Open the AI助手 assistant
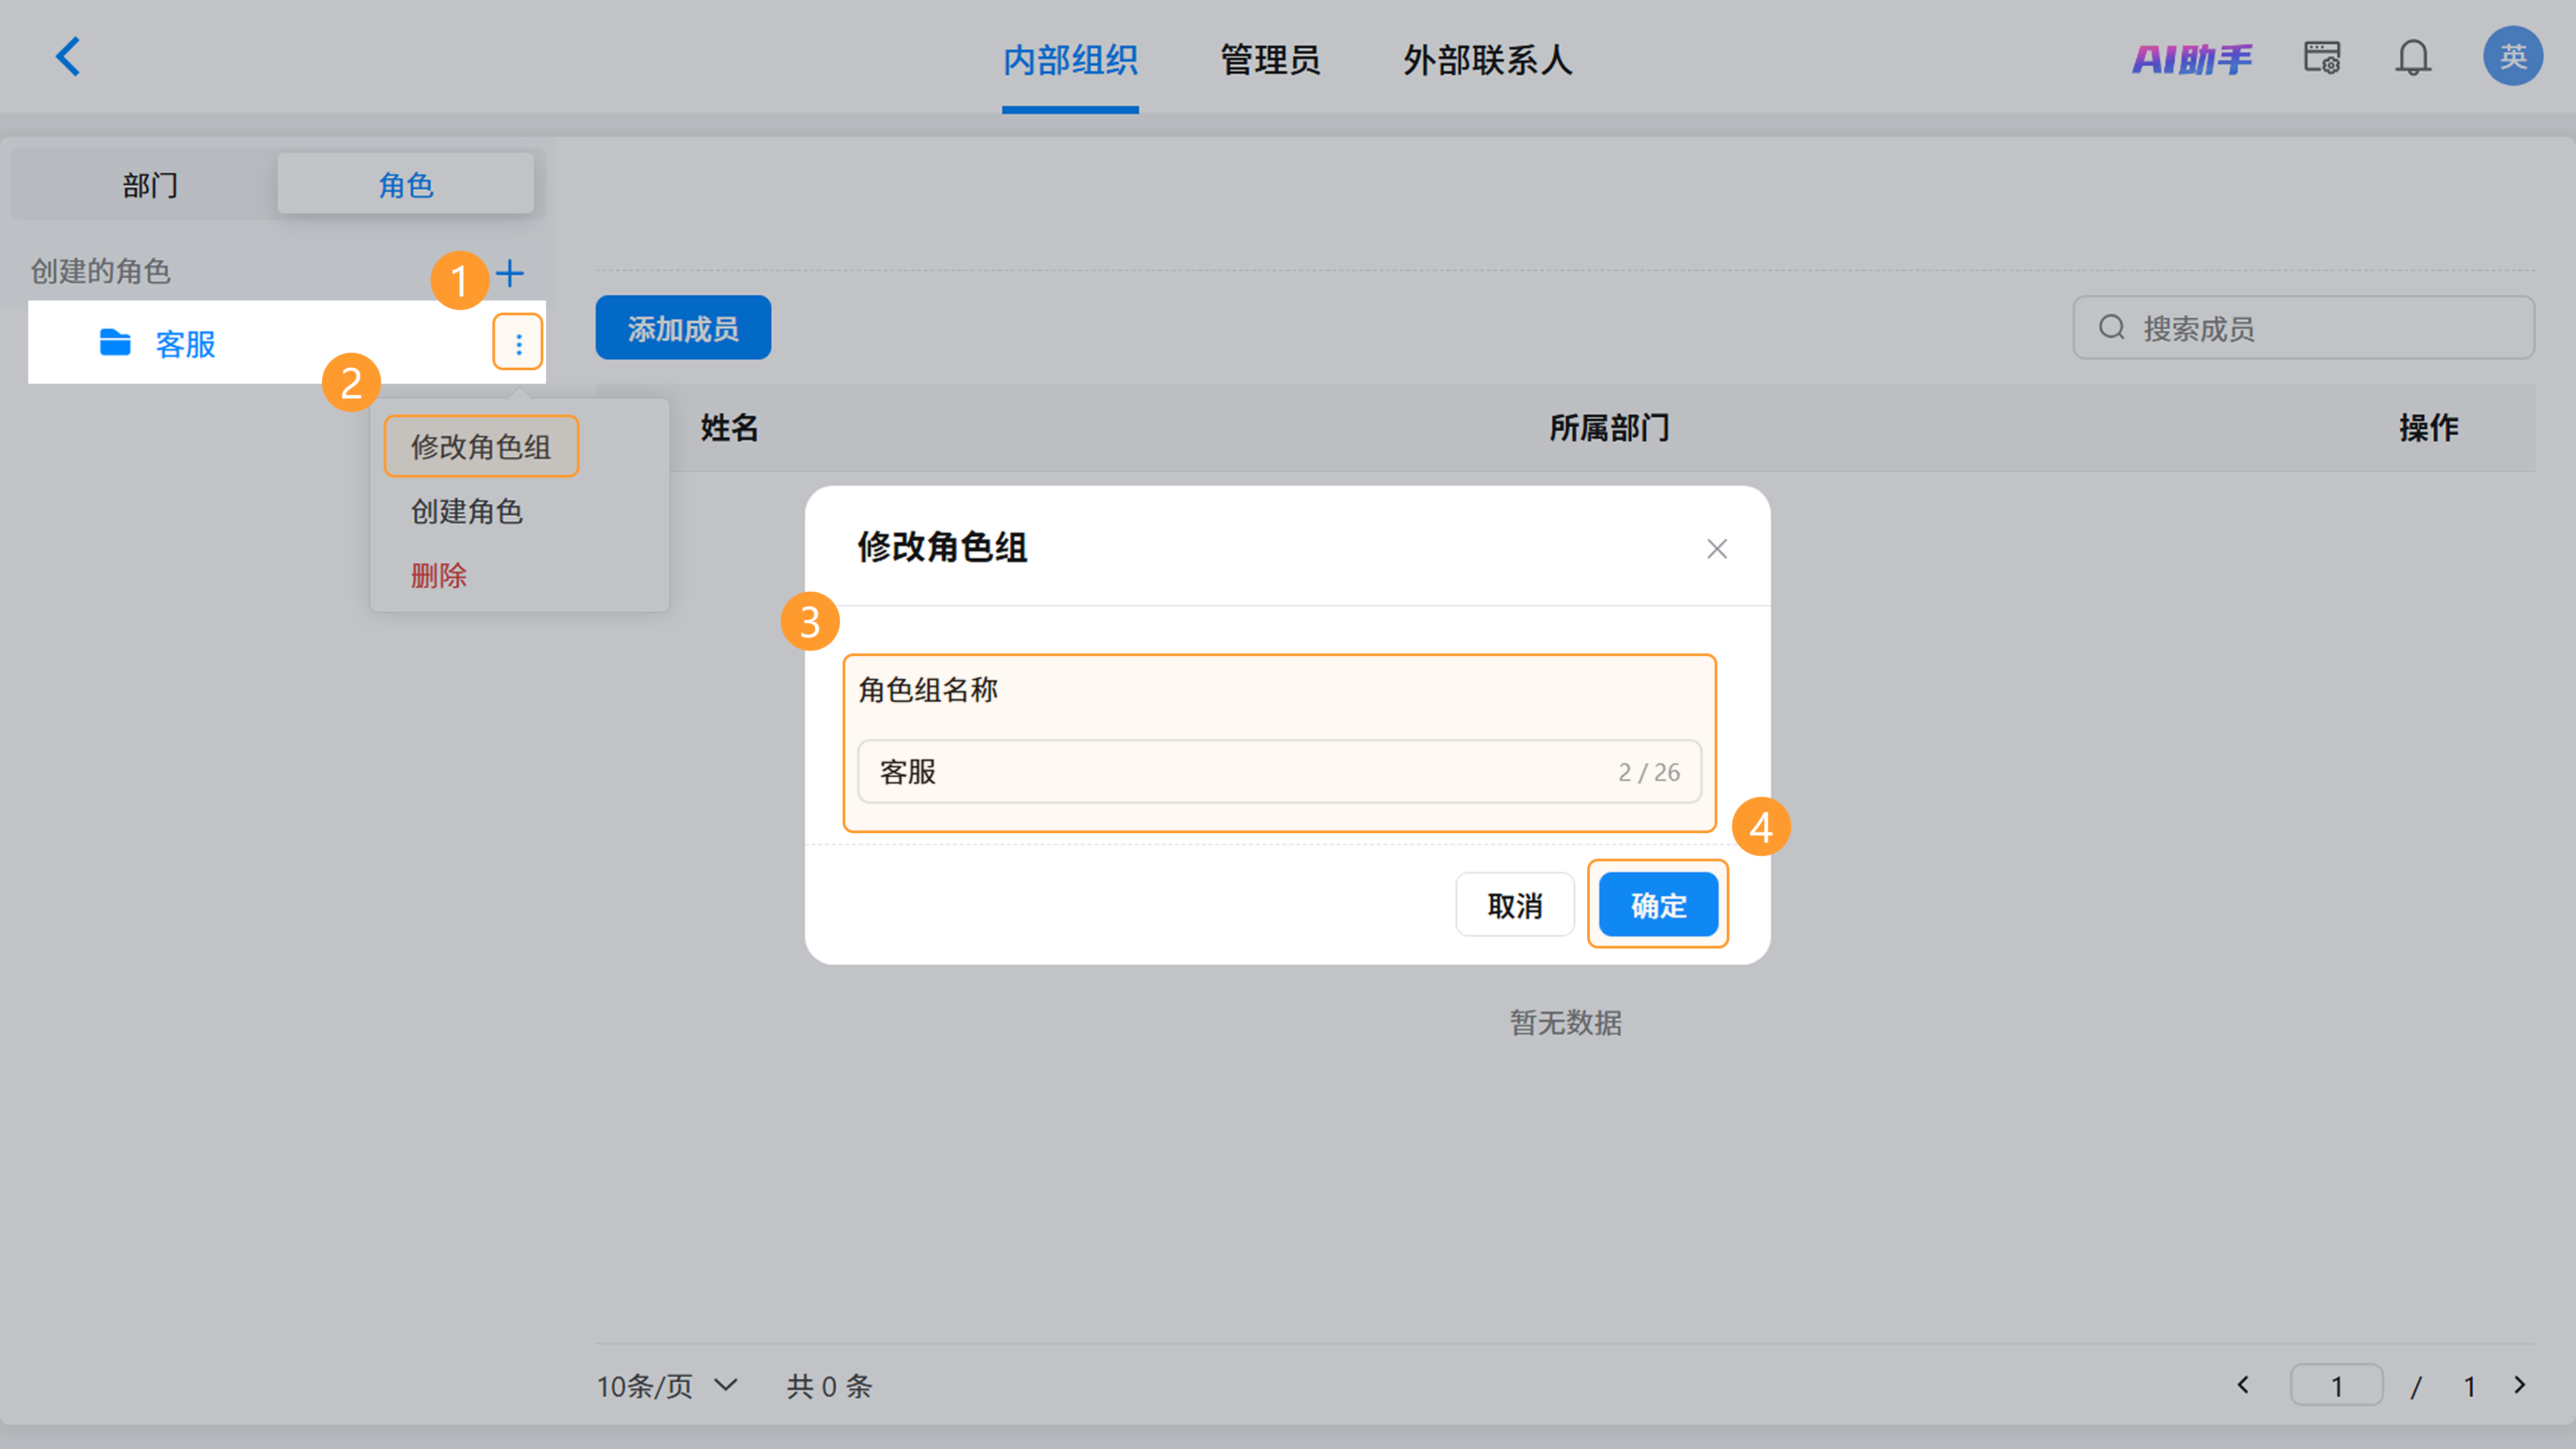2576x1449 pixels. 2191,59
